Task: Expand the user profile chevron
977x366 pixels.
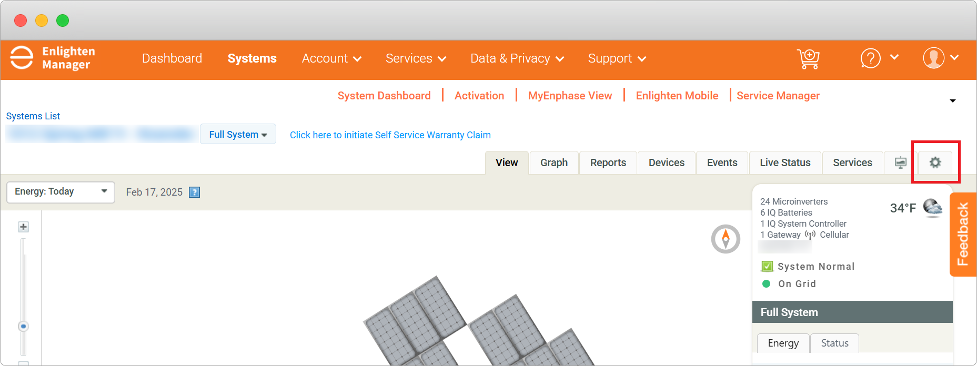Action: coord(954,57)
